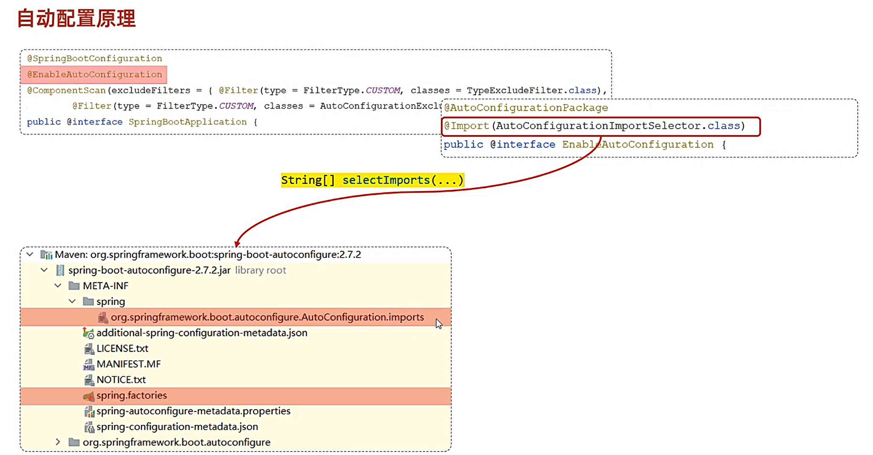Click the 'library root' text

[260, 270]
